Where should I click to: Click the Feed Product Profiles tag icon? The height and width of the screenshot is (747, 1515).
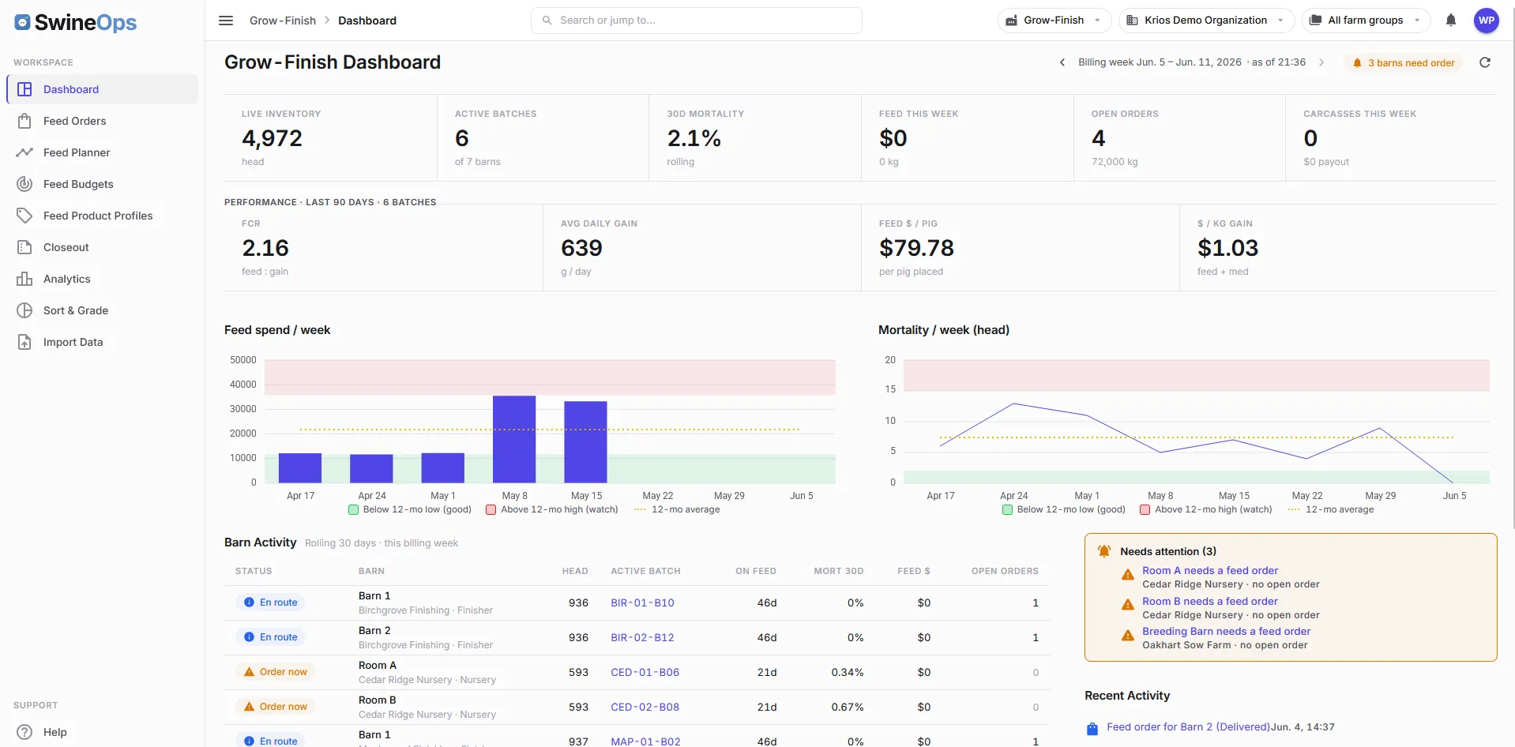pyautogui.click(x=24, y=216)
